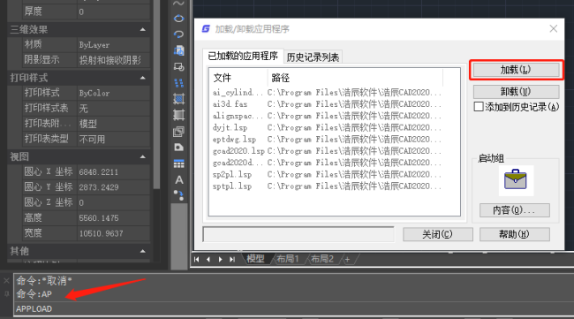Switch to the 布局2 tab
This screenshot has height=319, width=574.
(x=322, y=259)
